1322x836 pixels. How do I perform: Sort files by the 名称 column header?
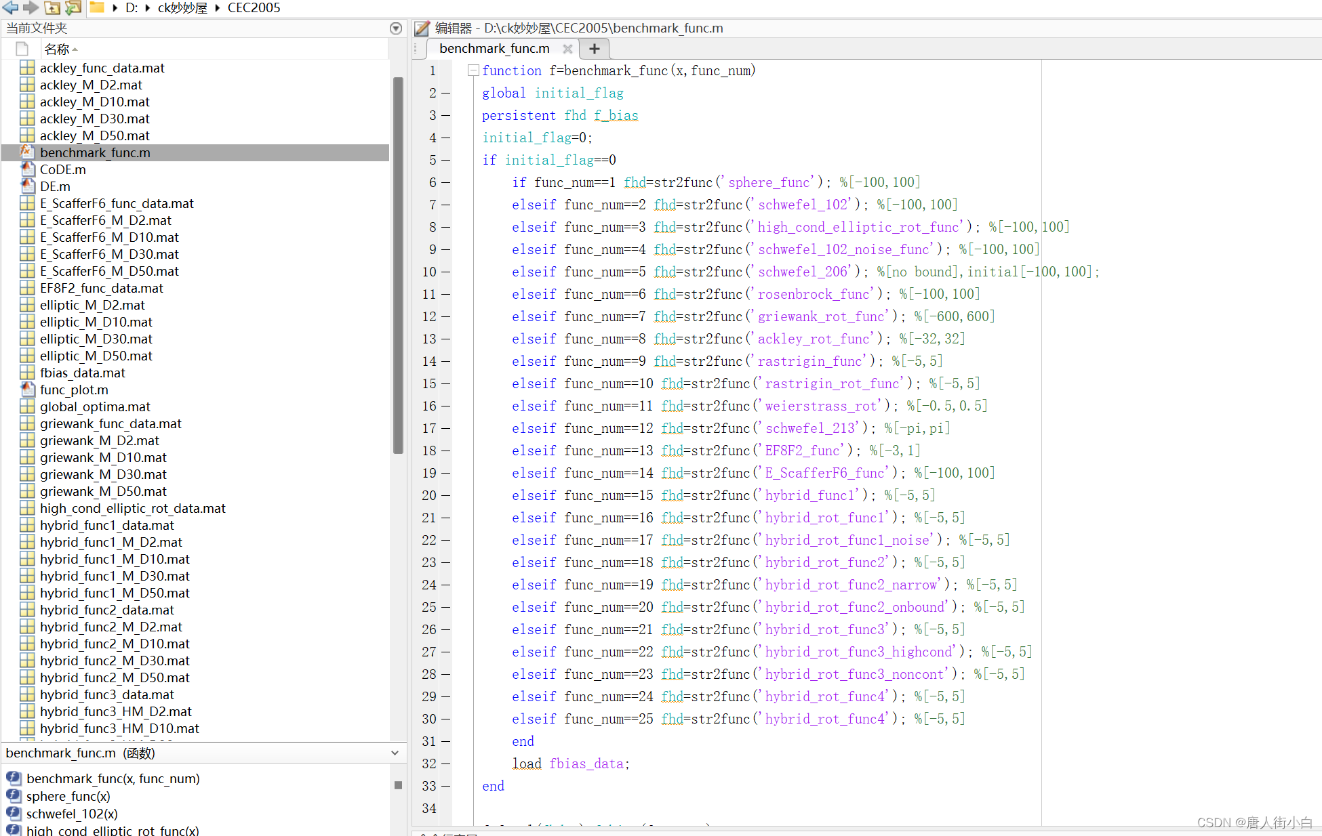pyautogui.click(x=57, y=49)
